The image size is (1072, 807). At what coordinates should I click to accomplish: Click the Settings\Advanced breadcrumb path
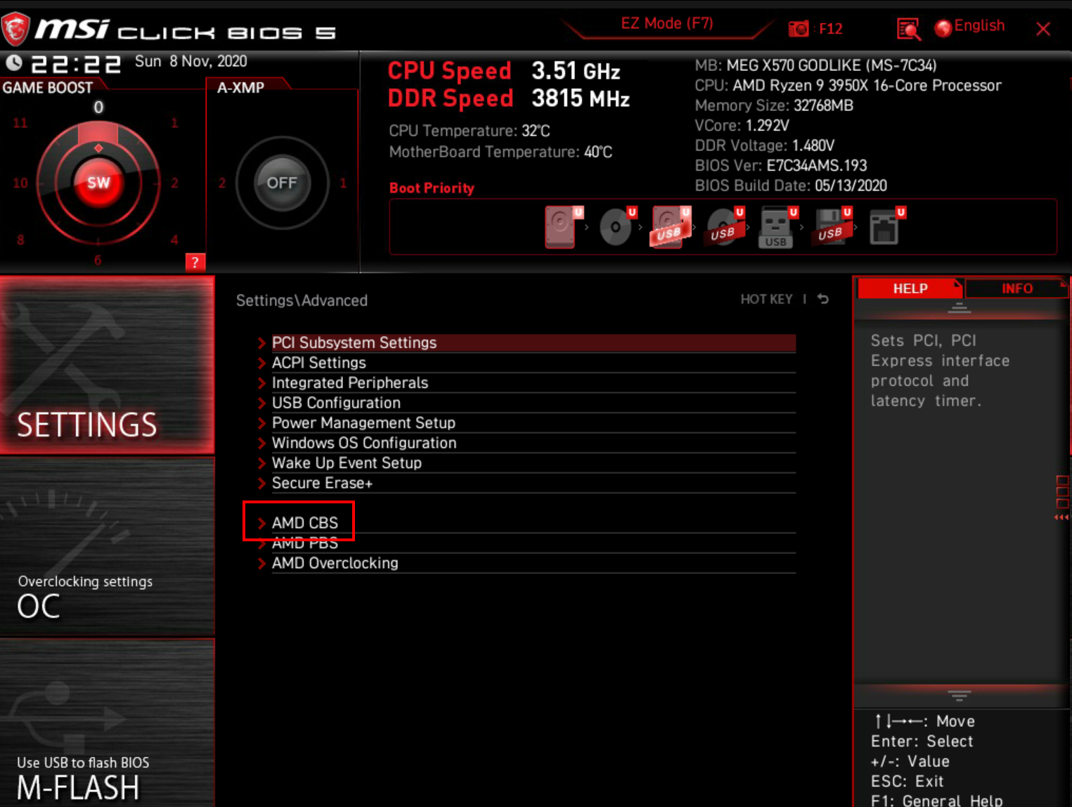coord(302,301)
